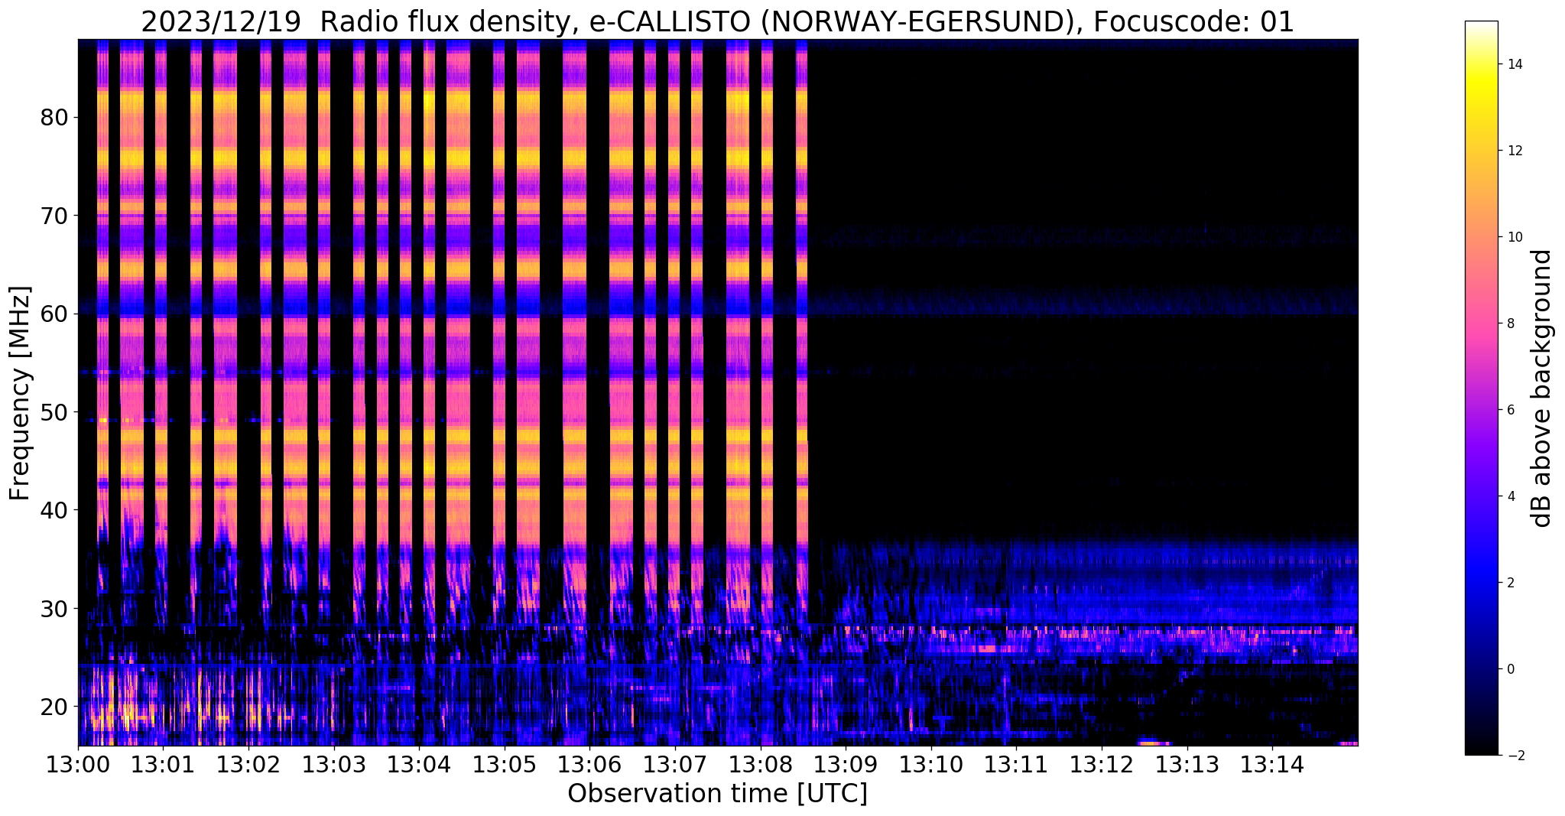Click the Frequency [MHz] axis label
Viewport: 1565px width, 816px height.
(20, 393)
